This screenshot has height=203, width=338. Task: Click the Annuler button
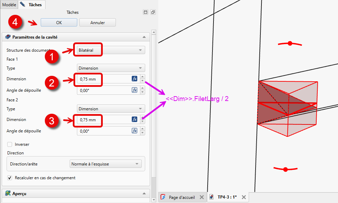97,22
